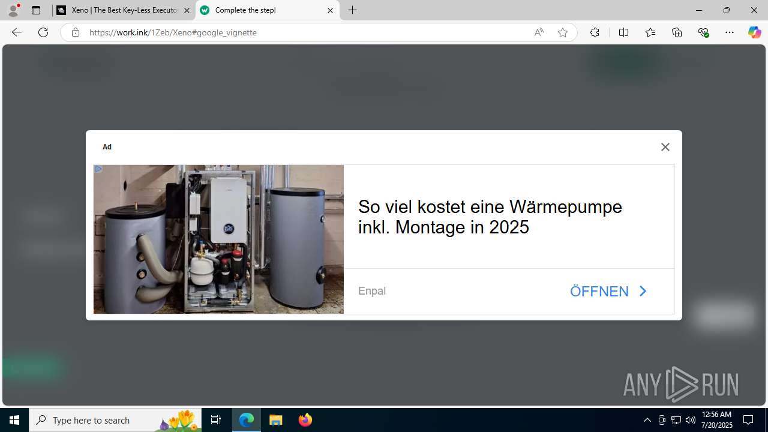Open the Favorites list
768x432 pixels.
(x=650, y=32)
